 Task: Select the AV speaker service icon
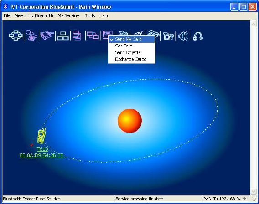pyautogui.click(x=183, y=36)
